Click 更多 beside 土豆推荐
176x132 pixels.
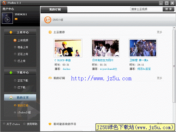point(159,32)
